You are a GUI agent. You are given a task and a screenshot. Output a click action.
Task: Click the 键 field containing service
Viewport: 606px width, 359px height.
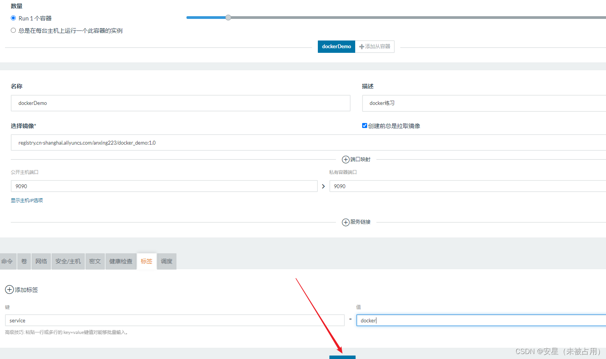pyautogui.click(x=175, y=320)
